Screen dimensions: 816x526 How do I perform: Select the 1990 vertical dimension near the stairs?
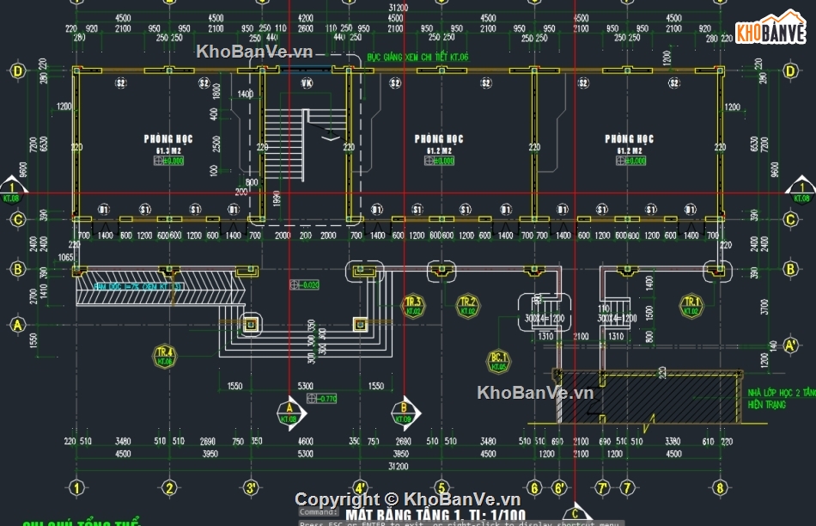277,199
